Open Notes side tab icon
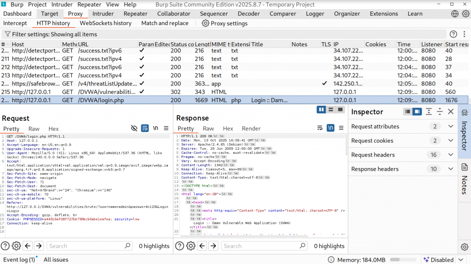The height and width of the screenshot is (264, 471). 465,167
